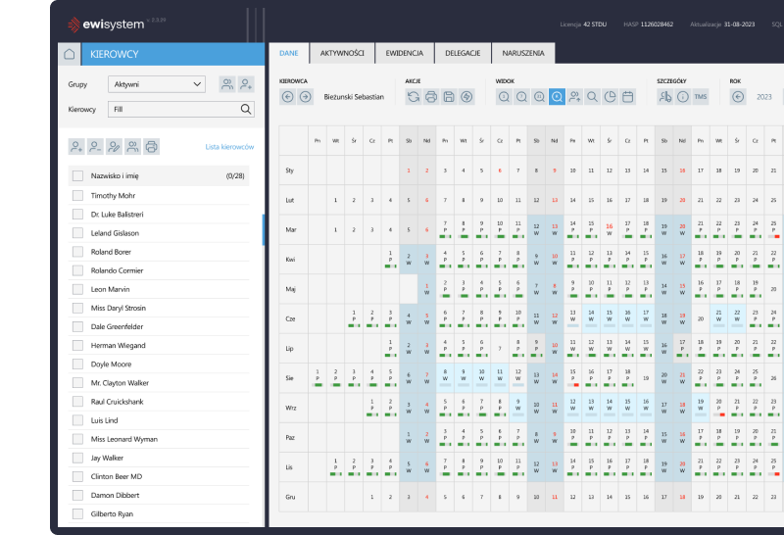784x535 pixels.
Task: Switch to the AKTYWNOŚCI tab
Action: (x=342, y=54)
